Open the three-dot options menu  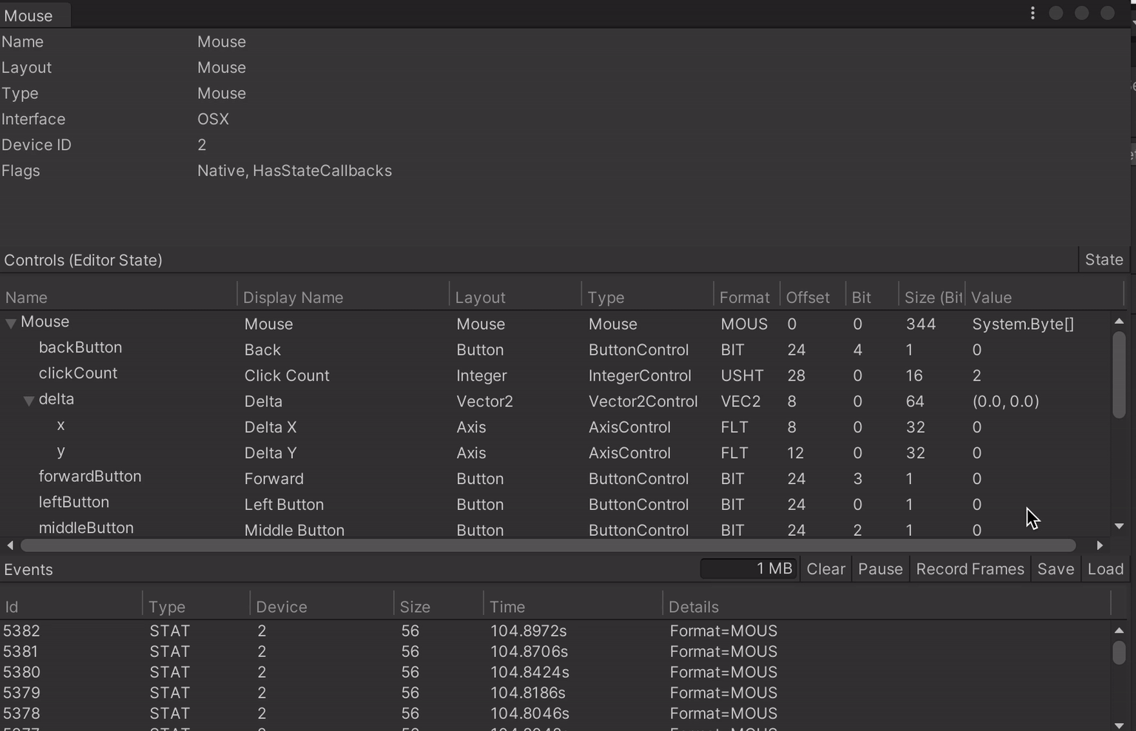coord(1032,13)
